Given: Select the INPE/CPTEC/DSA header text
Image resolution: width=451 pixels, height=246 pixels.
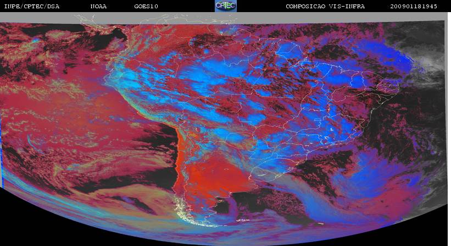Looking at the screenshot, I should click(32, 7).
